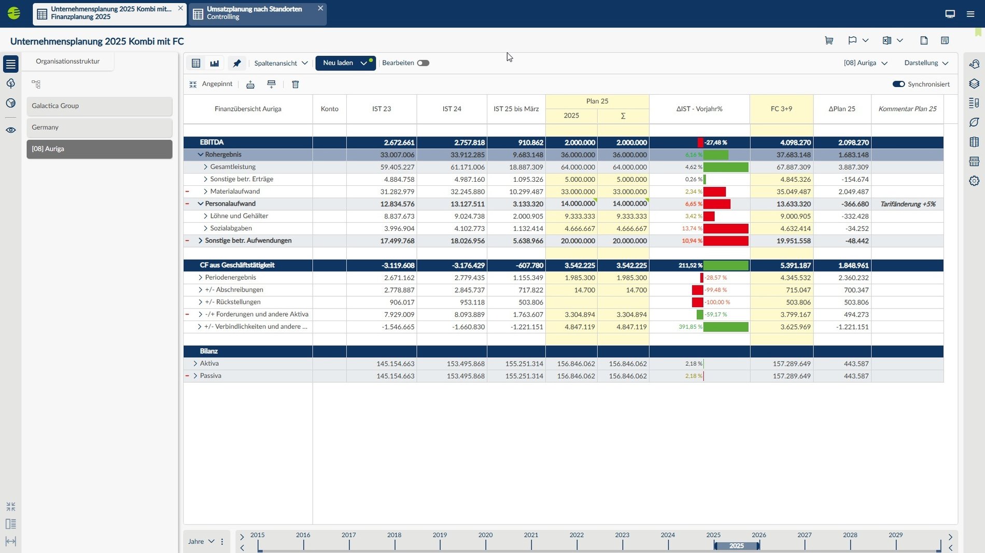
Task: Collapse the Personalaufwand row
Action: click(x=201, y=204)
